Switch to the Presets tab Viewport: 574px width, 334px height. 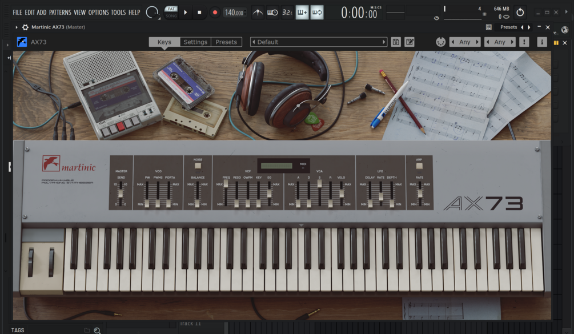226,42
